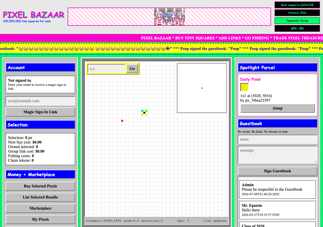323x227 pixels.
Task: Click the 'Best viewed in 1024x768' badge
Action: [297, 5]
